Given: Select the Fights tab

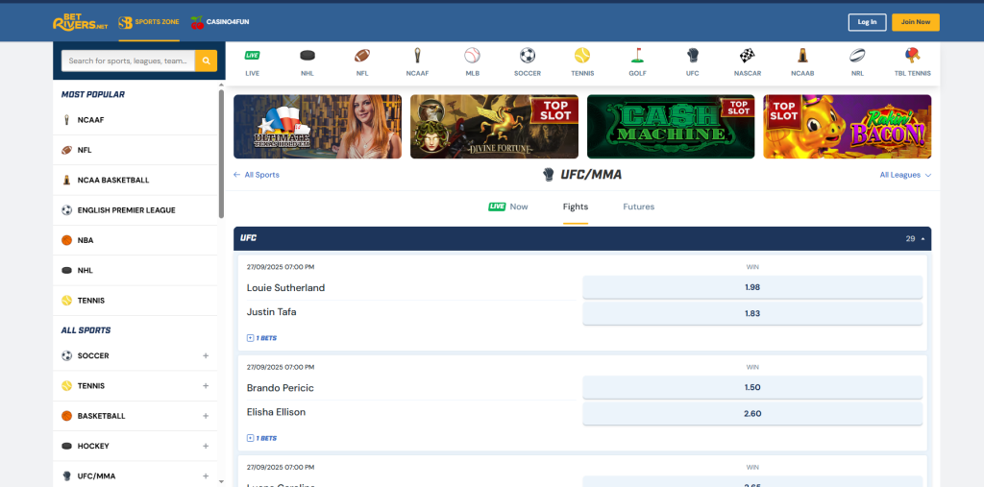Looking at the screenshot, I should click(576, 207).
